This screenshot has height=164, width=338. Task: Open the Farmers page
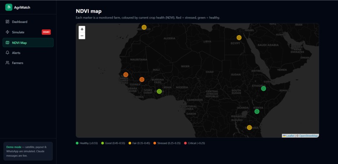(28, 63)
